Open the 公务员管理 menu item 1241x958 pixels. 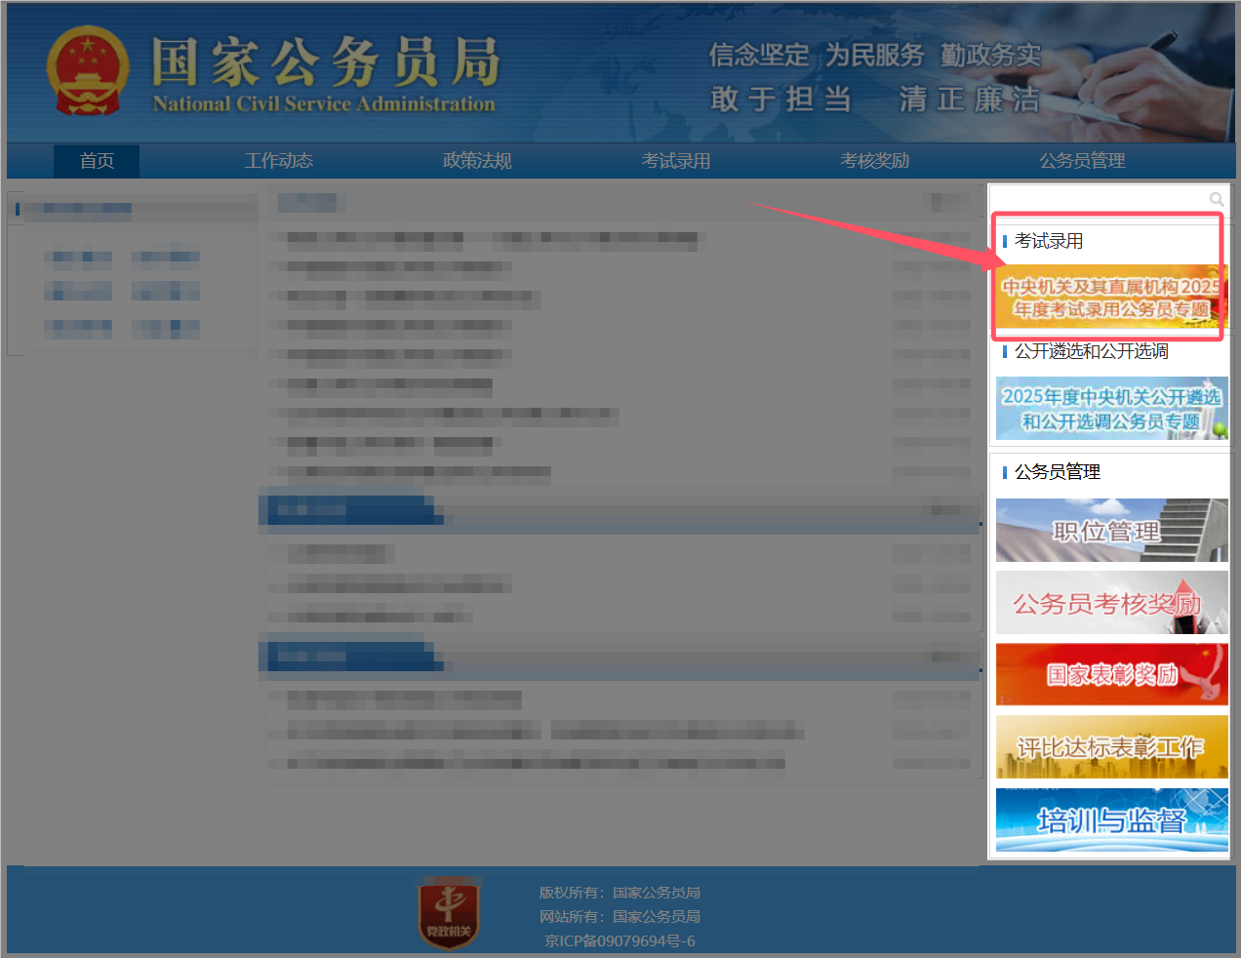(1081, 160)
